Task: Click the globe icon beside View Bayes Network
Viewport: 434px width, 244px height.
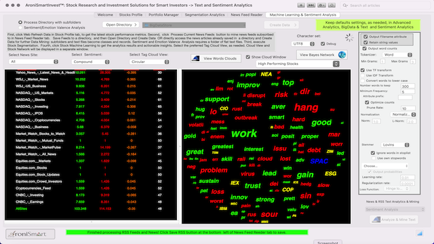Action: (342, 55)
